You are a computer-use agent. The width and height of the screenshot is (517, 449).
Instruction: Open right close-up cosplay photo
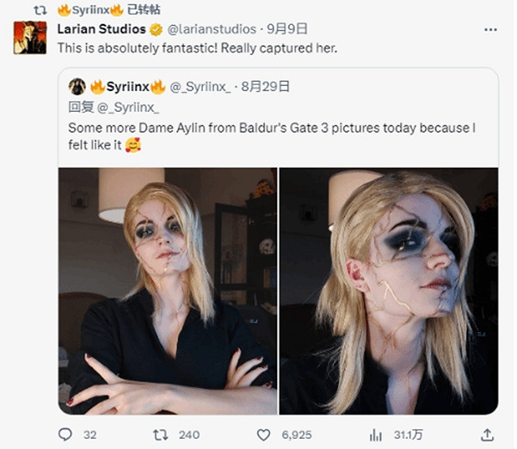tap(389, 291)
